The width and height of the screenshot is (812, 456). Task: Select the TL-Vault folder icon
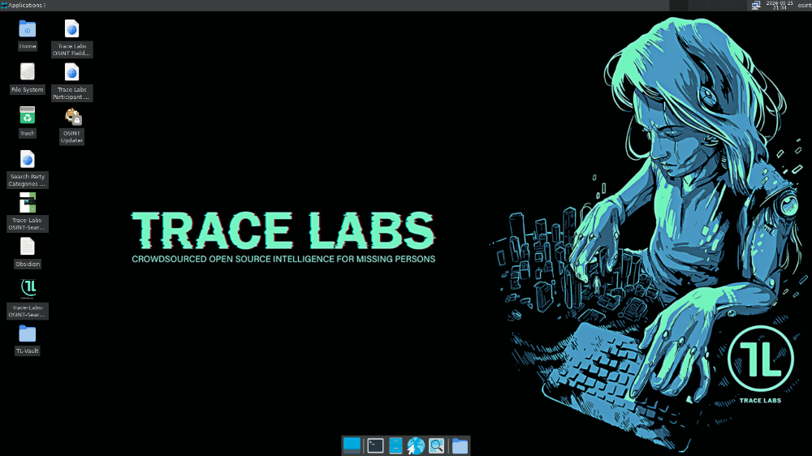[x=28, y=333]
